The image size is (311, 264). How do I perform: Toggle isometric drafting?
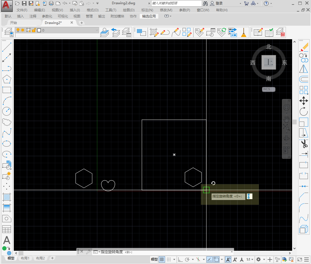198,259
